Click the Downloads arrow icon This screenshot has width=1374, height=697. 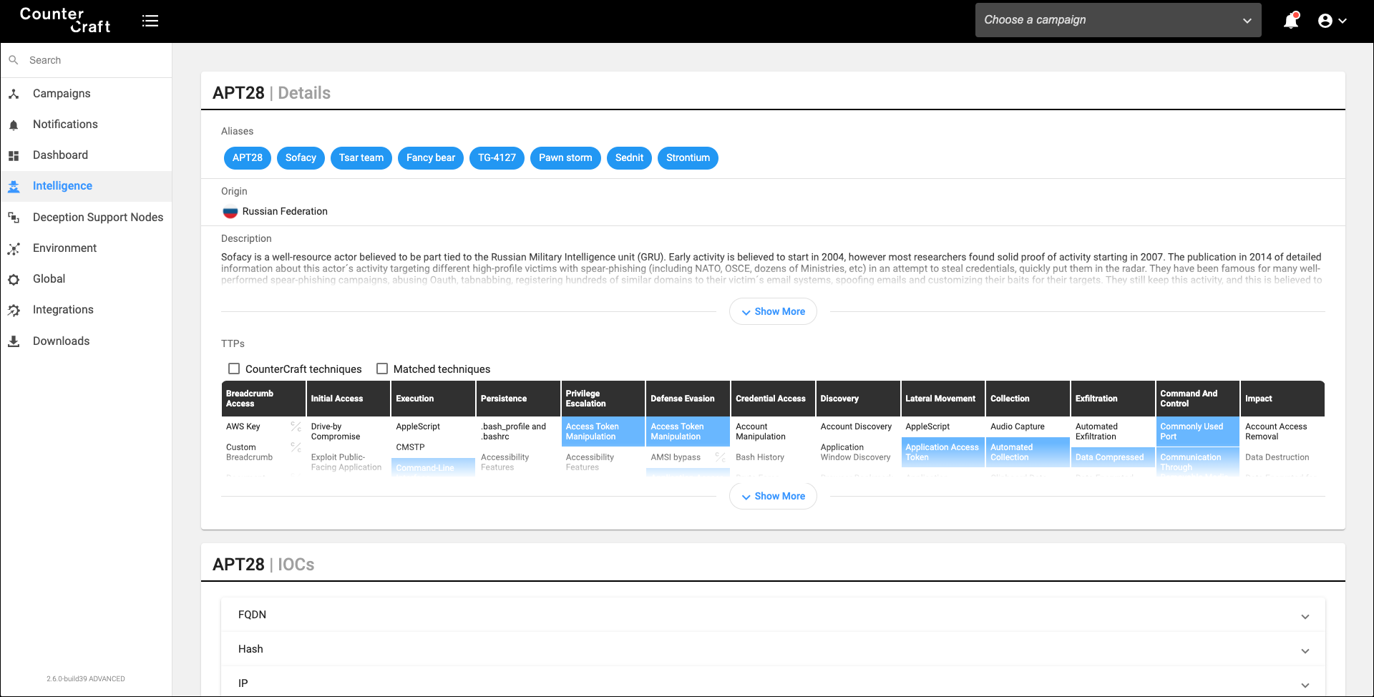tap(14, 341)
